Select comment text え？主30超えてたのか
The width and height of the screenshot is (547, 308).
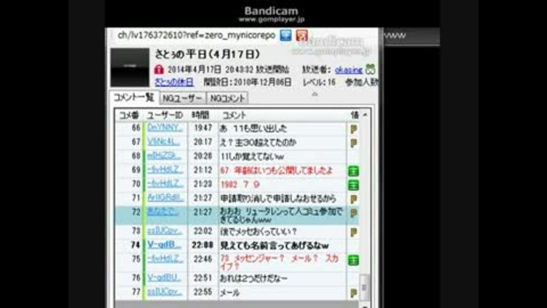(258, 143)
